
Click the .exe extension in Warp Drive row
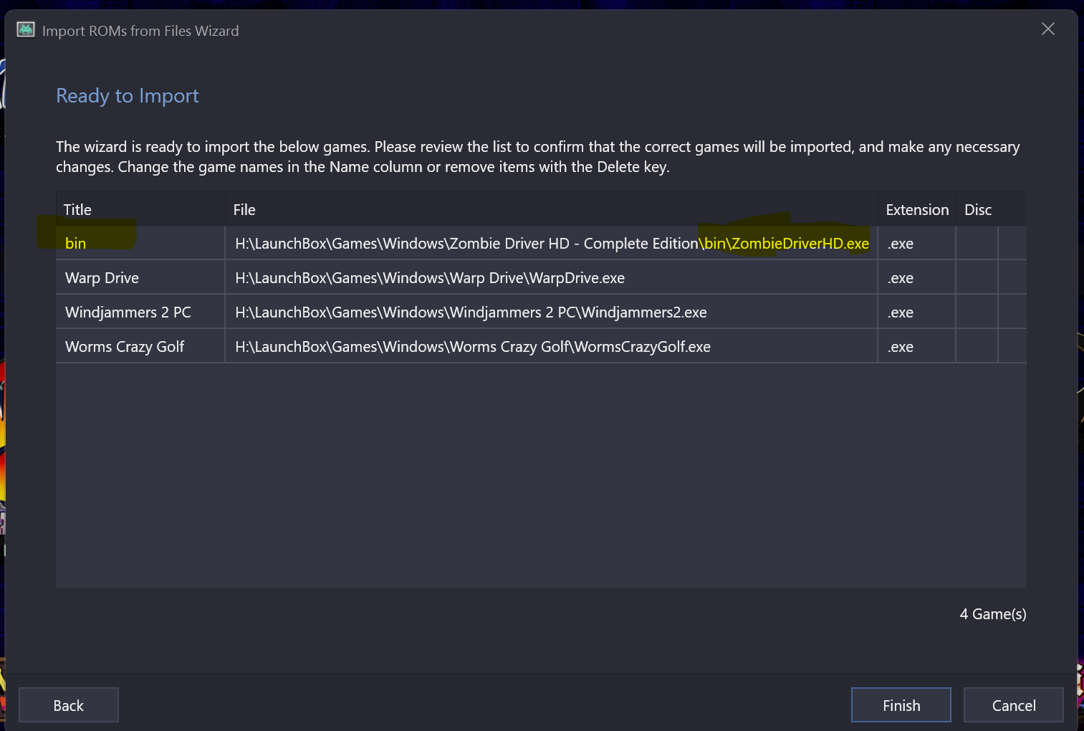coord(917,277)
